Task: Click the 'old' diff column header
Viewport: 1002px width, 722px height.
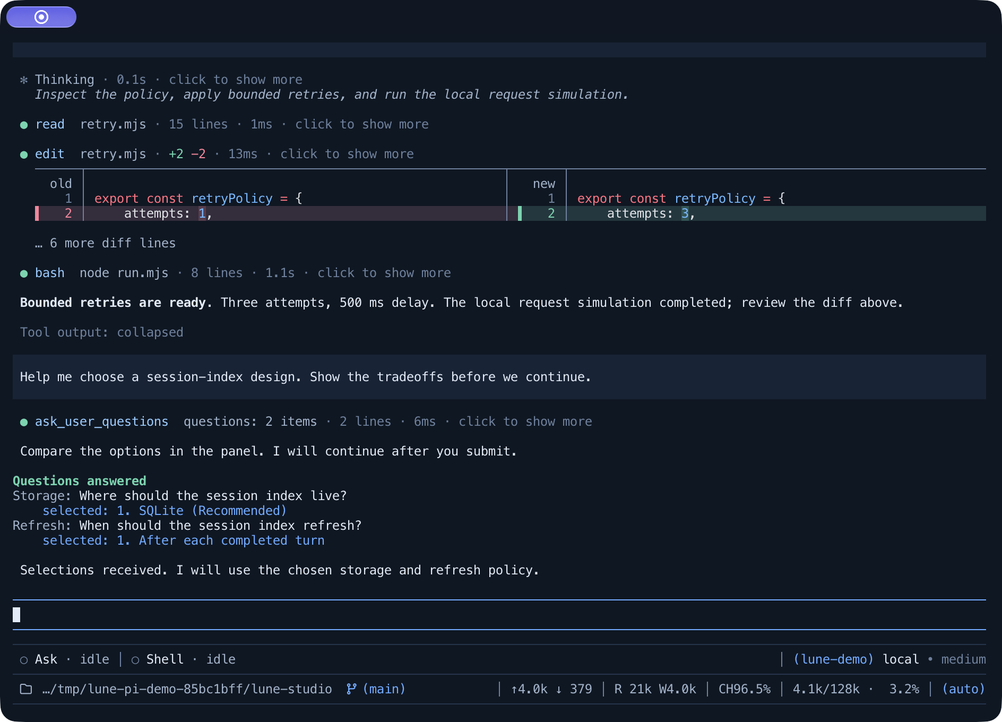Action: click(x=61, y=184)
